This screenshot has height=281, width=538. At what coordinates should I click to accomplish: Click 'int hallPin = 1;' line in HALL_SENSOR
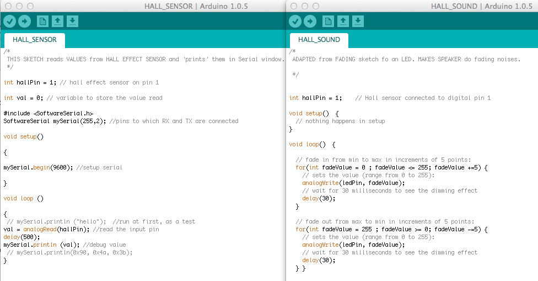click(82, 82)
